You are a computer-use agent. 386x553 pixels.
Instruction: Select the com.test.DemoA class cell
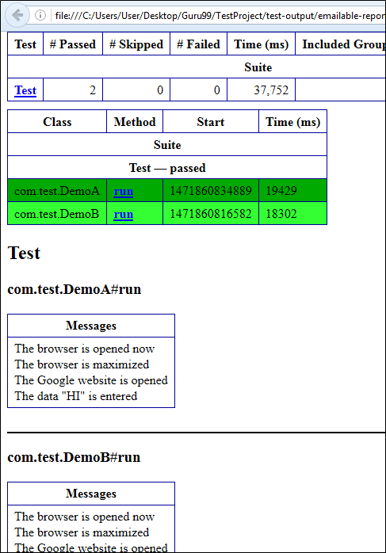pos(57,191)
